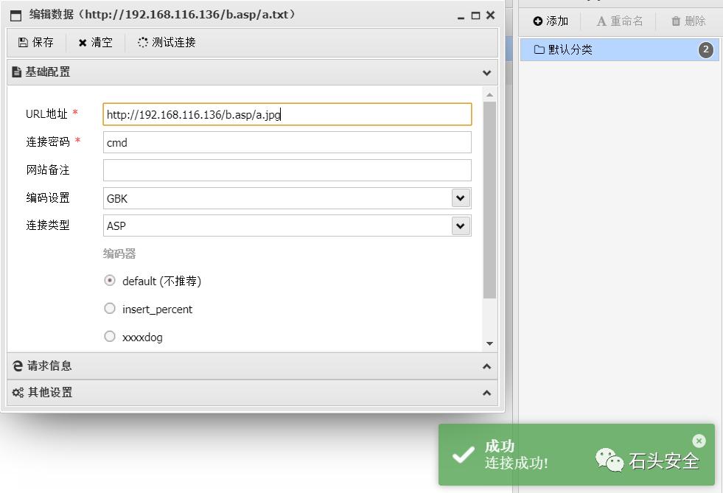
Task: Click the config panel scrollbar down arrow
Action: point(489,343)
